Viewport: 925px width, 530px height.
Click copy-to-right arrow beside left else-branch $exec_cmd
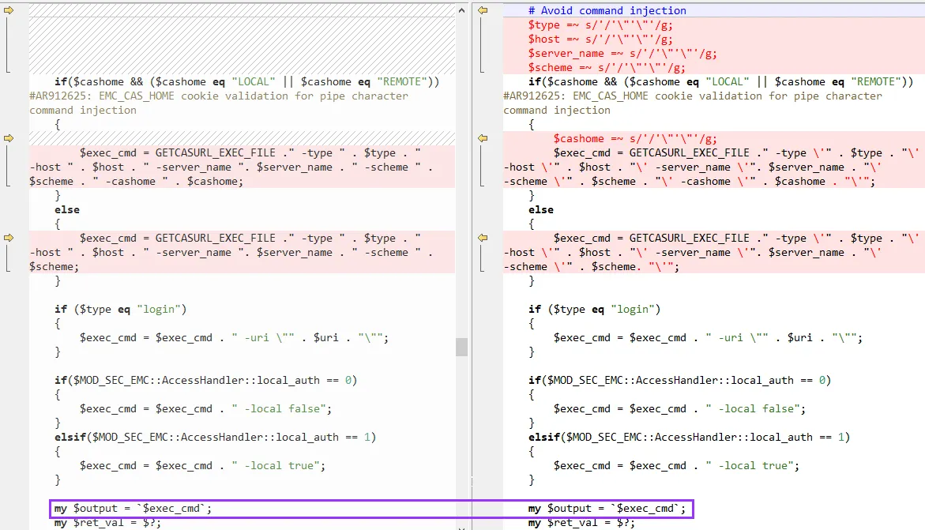coord(9,238)
